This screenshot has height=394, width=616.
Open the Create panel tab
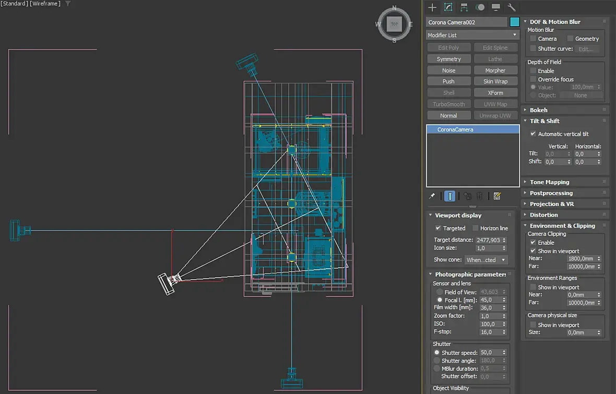432,7
